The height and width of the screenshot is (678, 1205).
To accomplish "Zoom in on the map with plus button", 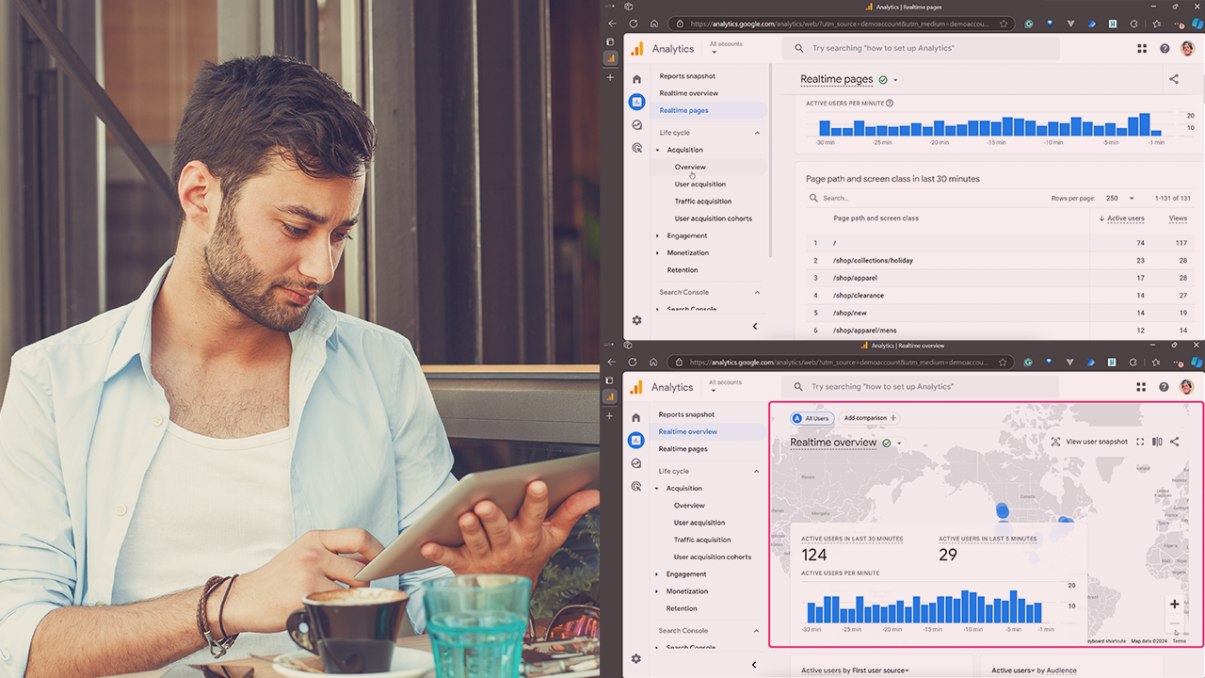I will point(1174,605).
